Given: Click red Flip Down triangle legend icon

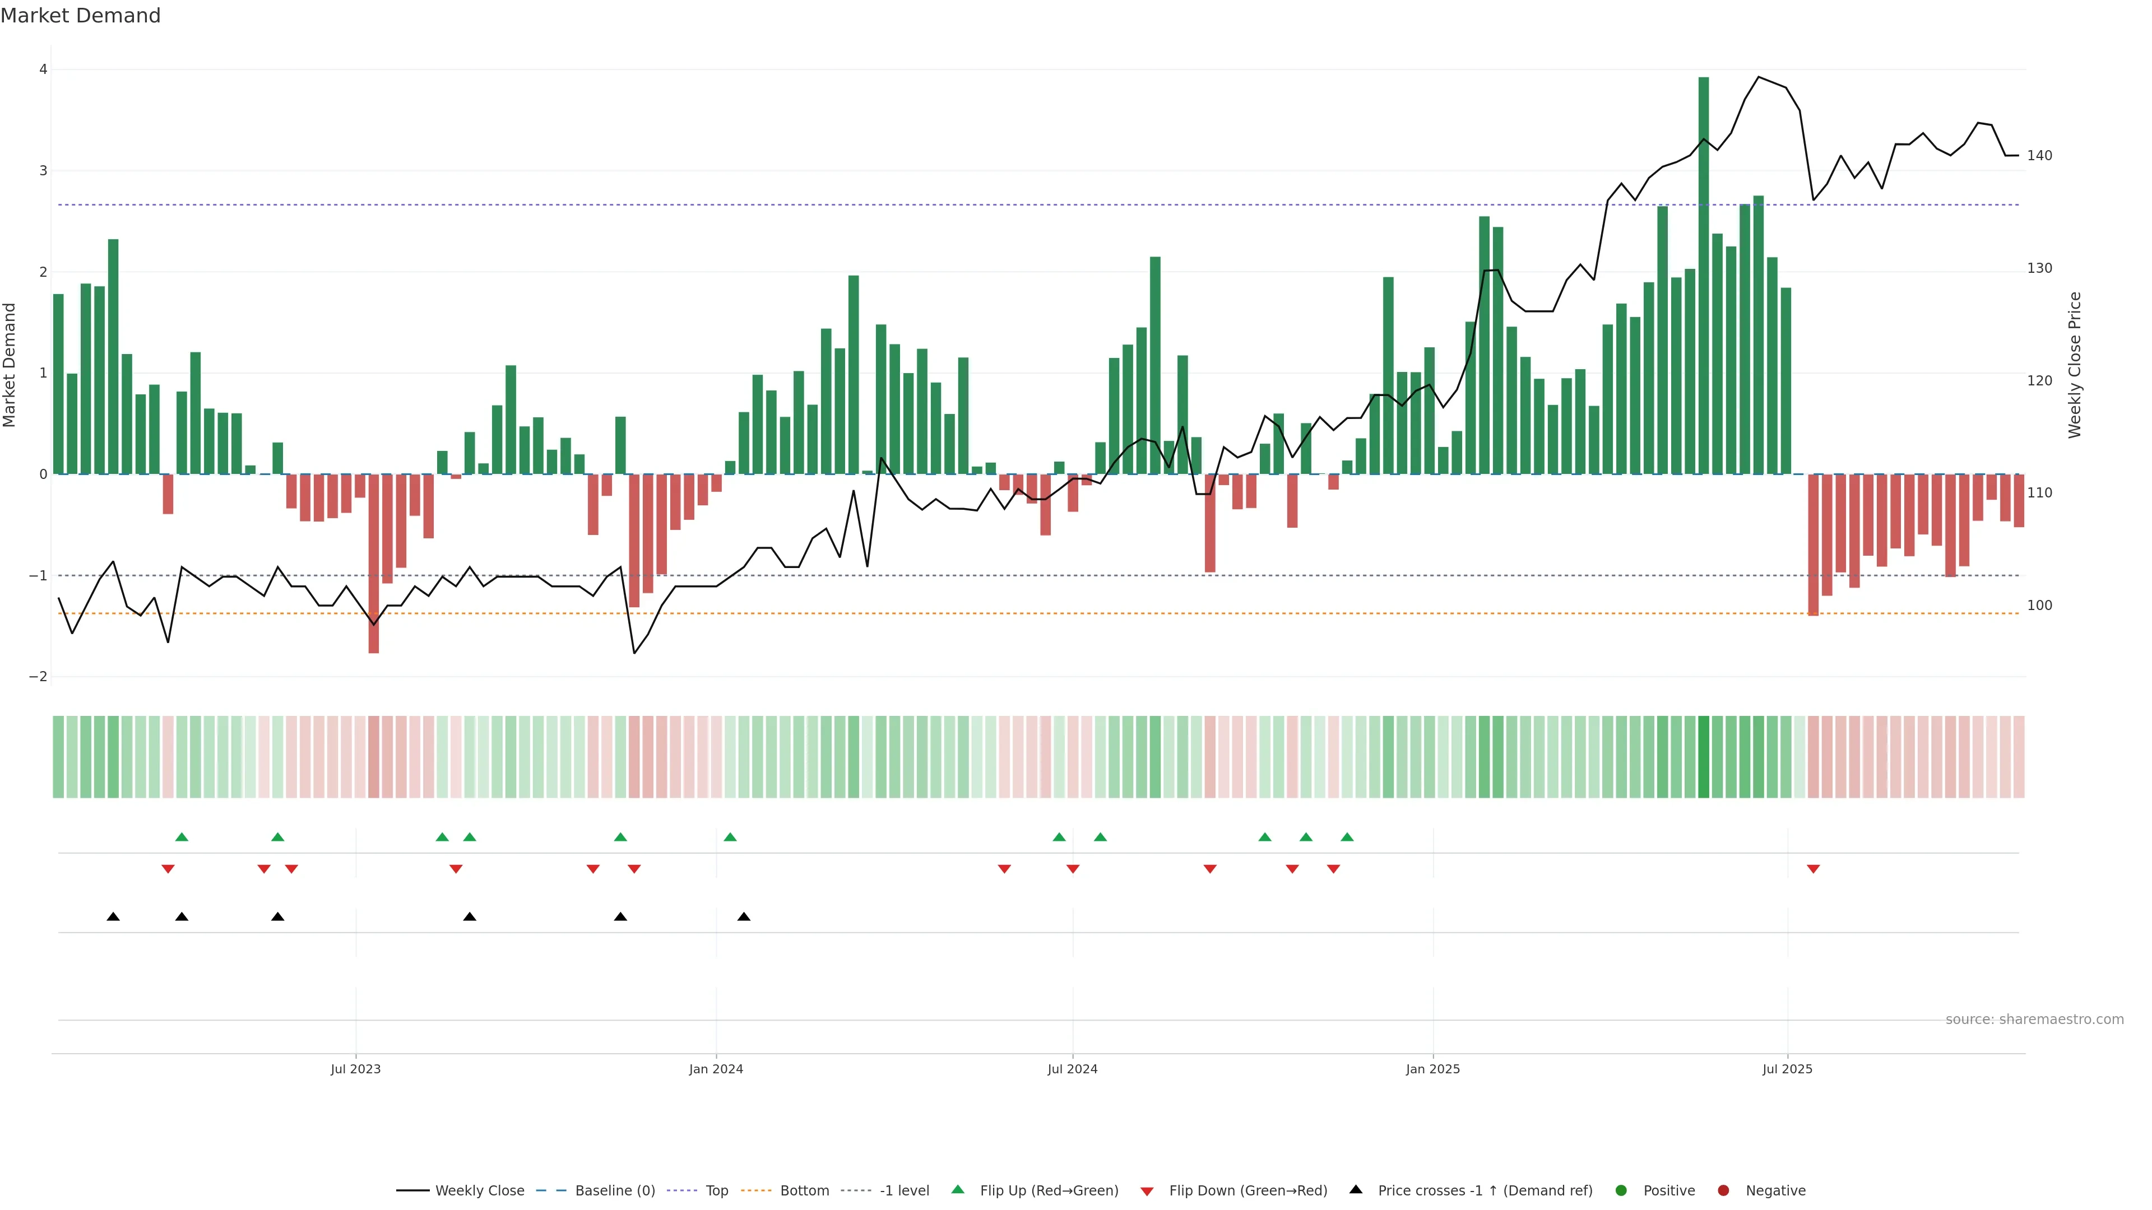Looking at the screenshot, I should pyautogui.click(x=1147, y=1192).
